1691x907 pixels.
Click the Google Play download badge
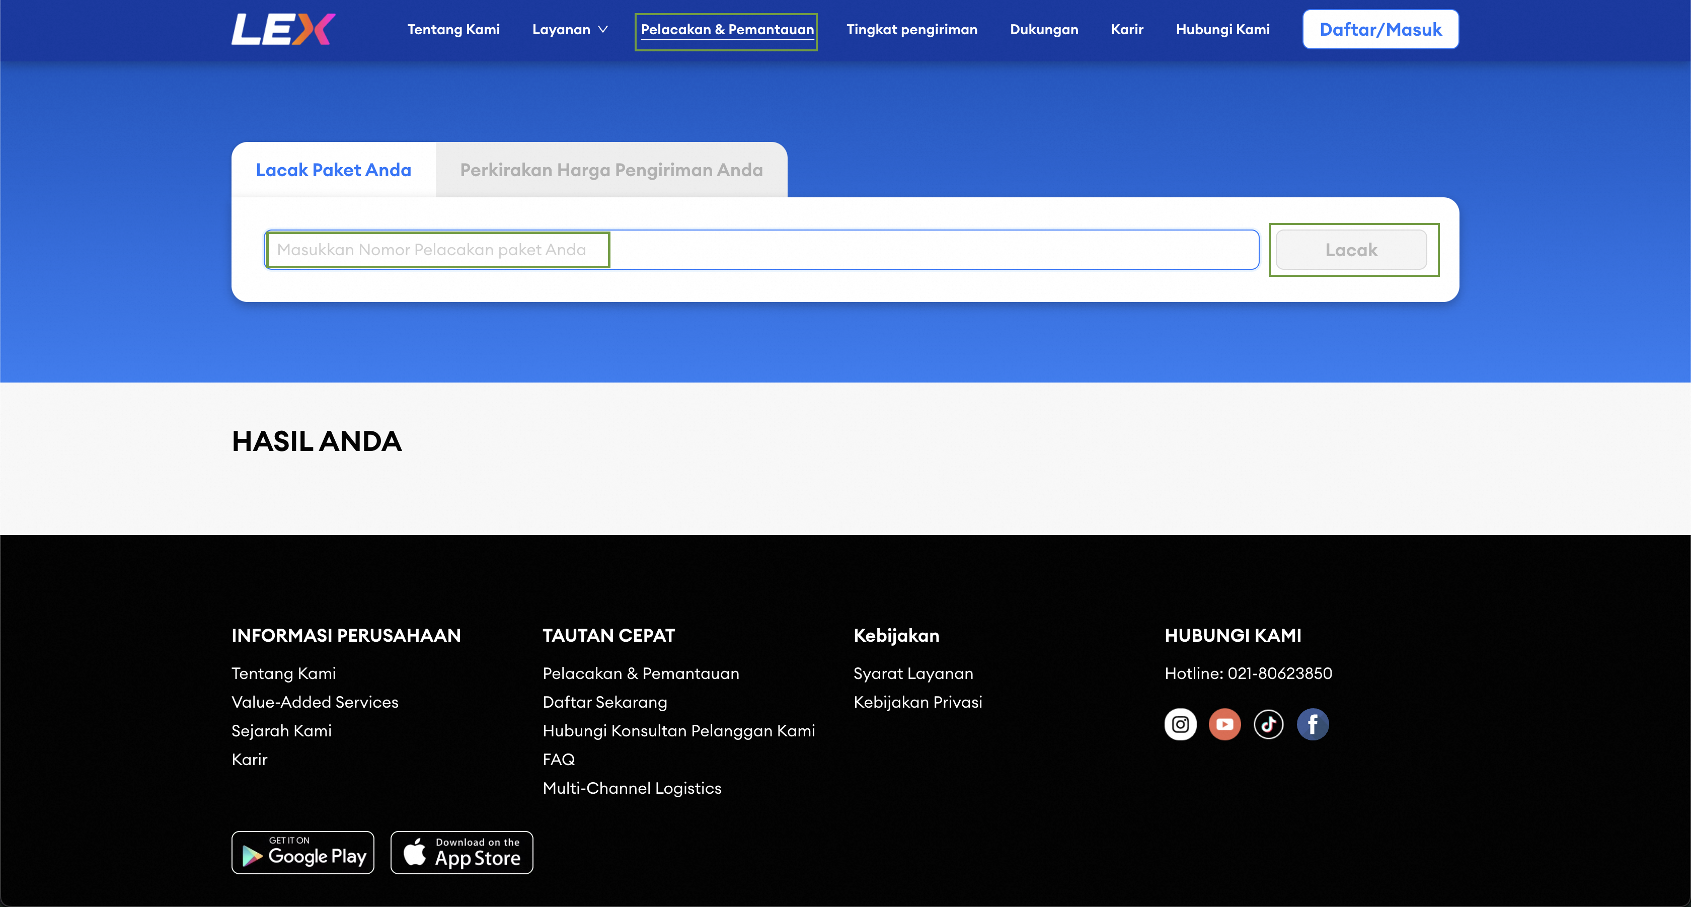(302, 853)
